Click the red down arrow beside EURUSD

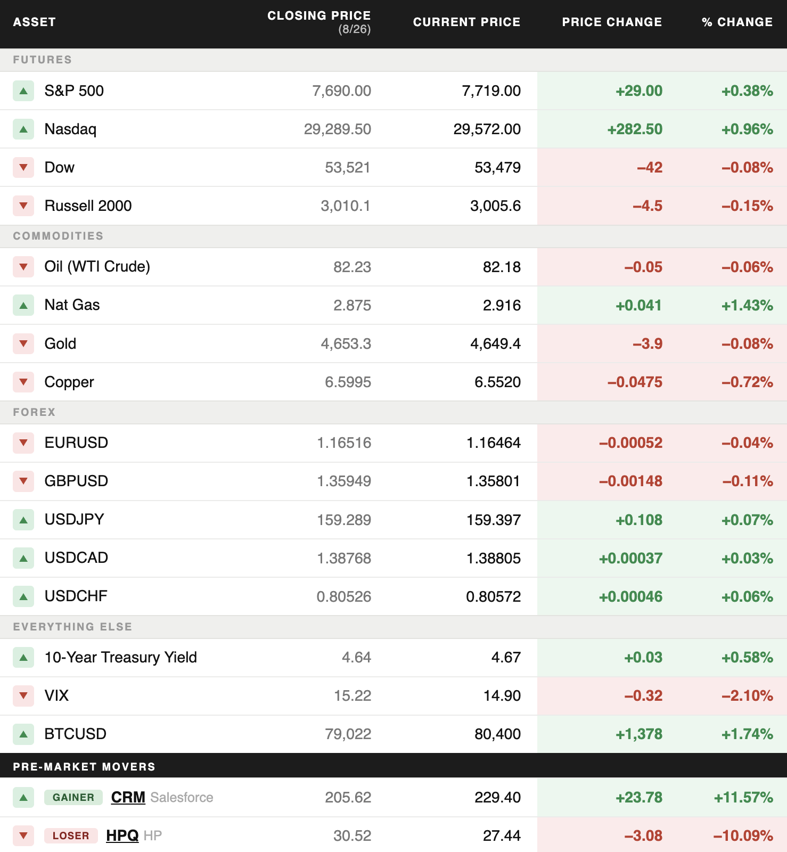[x=23, y=443]
